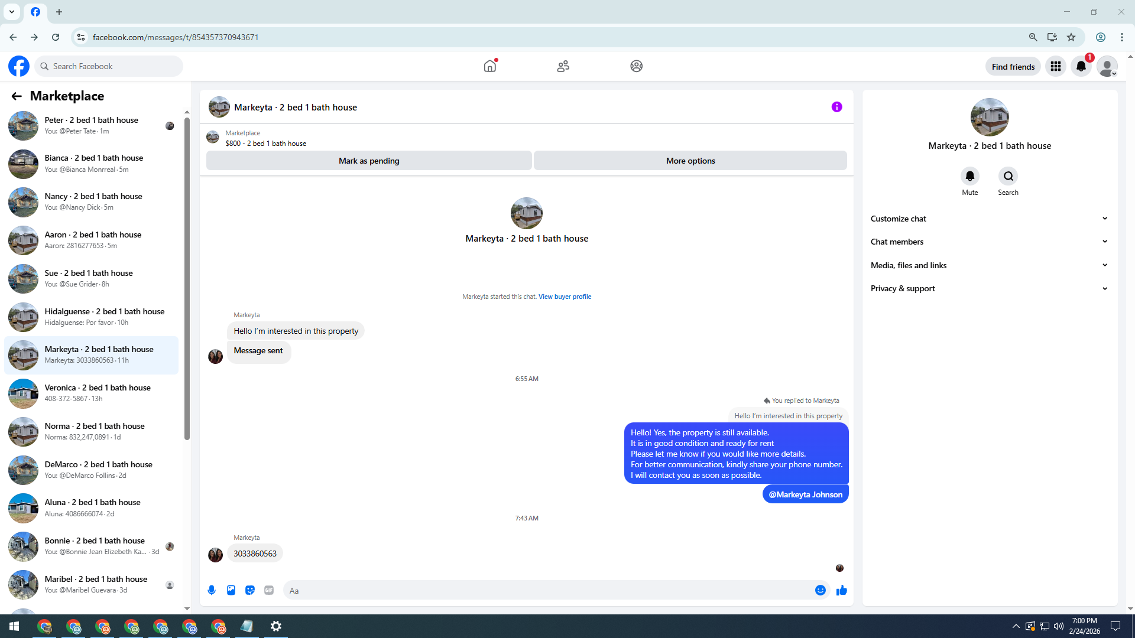
Task: Expand the Privacy & support section
Action: click(x=989, y=288)
